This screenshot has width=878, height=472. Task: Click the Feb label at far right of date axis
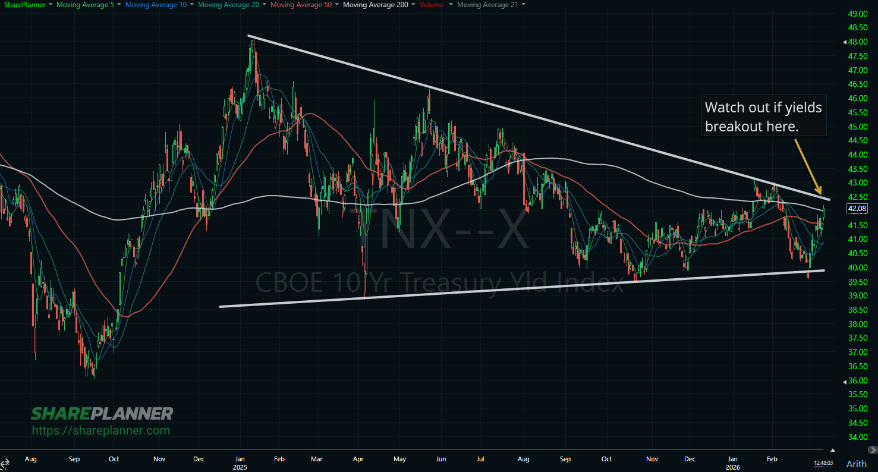pyautogui.click(x=772, y=460)
